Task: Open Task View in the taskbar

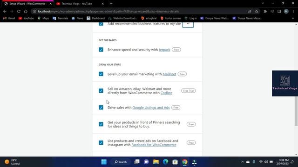Action: (136, 162)
